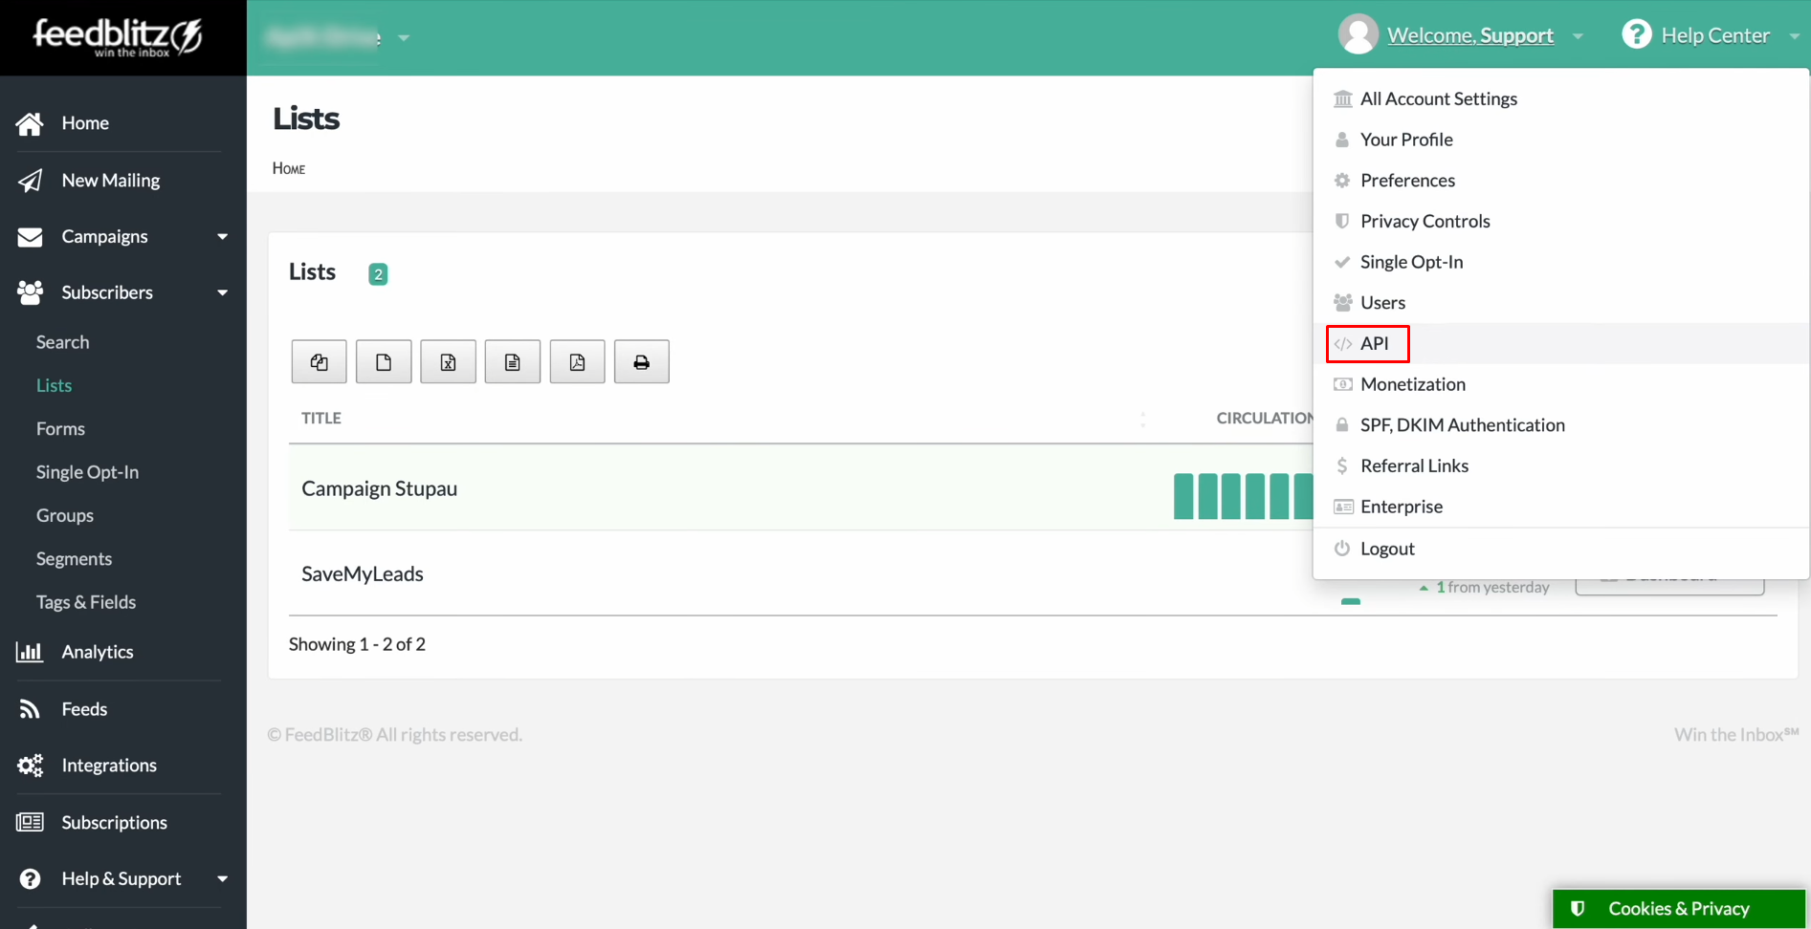The height and width of the screenshot is (929, 1811).
Task: Sort by the TITLE column header
Action: (320, 419)
